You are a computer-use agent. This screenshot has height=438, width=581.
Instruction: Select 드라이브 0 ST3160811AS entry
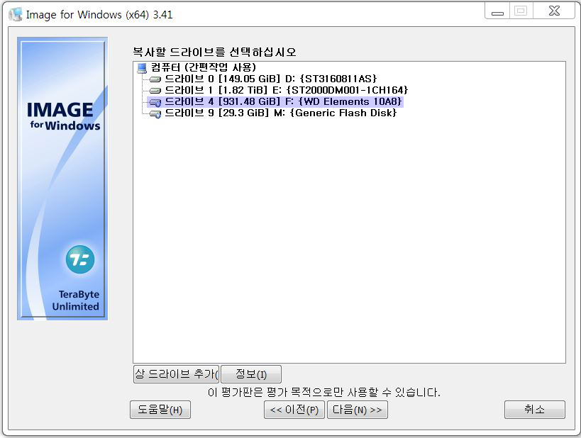tap(270, 79)
